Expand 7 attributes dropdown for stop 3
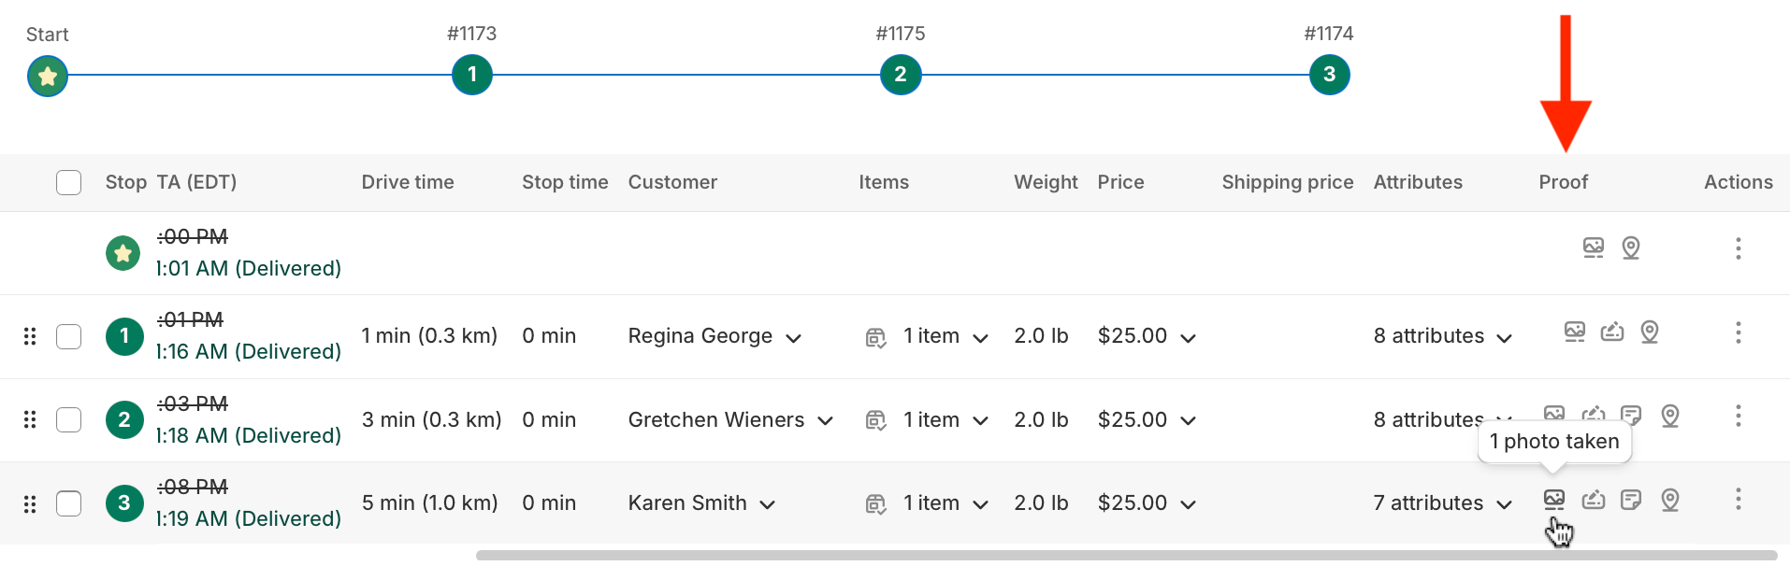 pyautogui.click(x=1442, y=503)
